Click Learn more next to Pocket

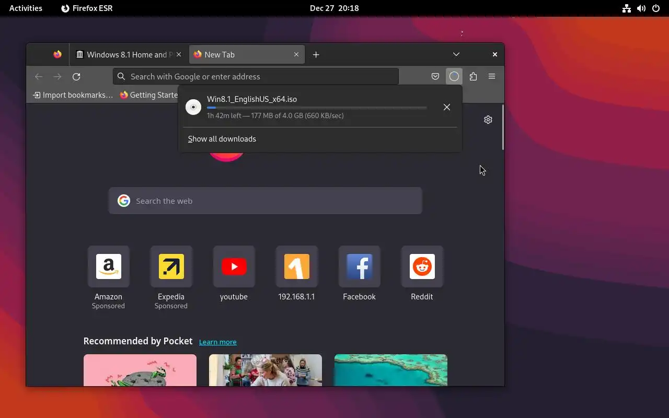(x=218, y=342)
